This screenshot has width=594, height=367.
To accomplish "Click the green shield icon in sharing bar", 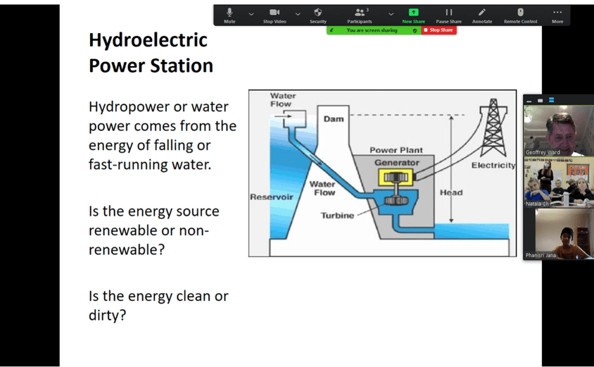I will click(x=415, y=30).
